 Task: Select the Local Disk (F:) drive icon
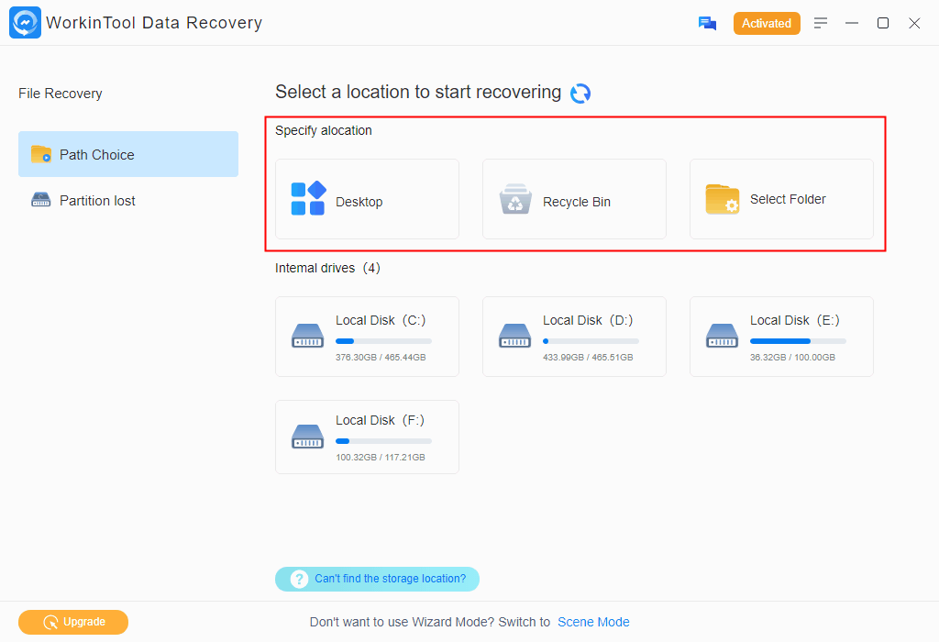tap(307, 436)
